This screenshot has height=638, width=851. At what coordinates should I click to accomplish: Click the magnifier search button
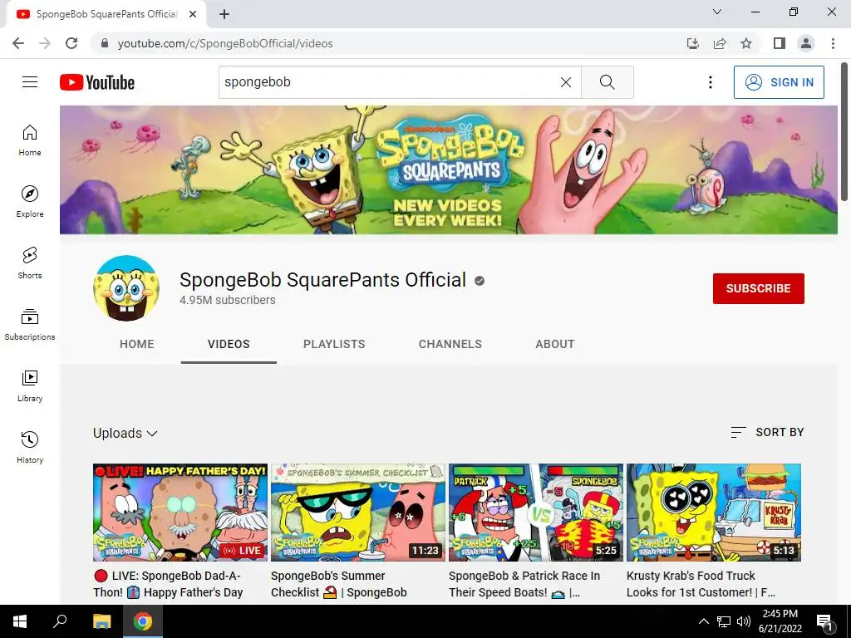(x=608, y=82)
